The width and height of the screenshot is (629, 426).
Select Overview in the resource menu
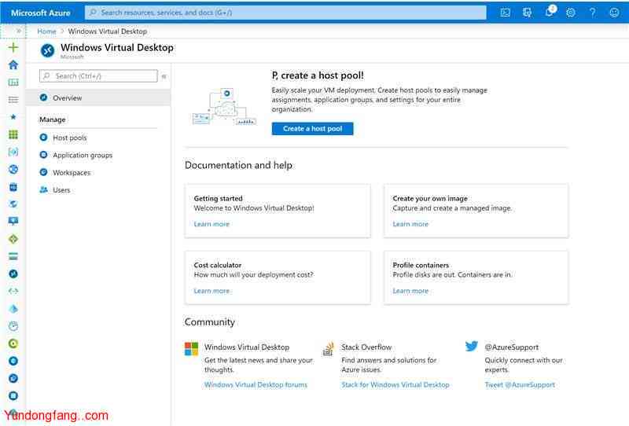[98, 97]
